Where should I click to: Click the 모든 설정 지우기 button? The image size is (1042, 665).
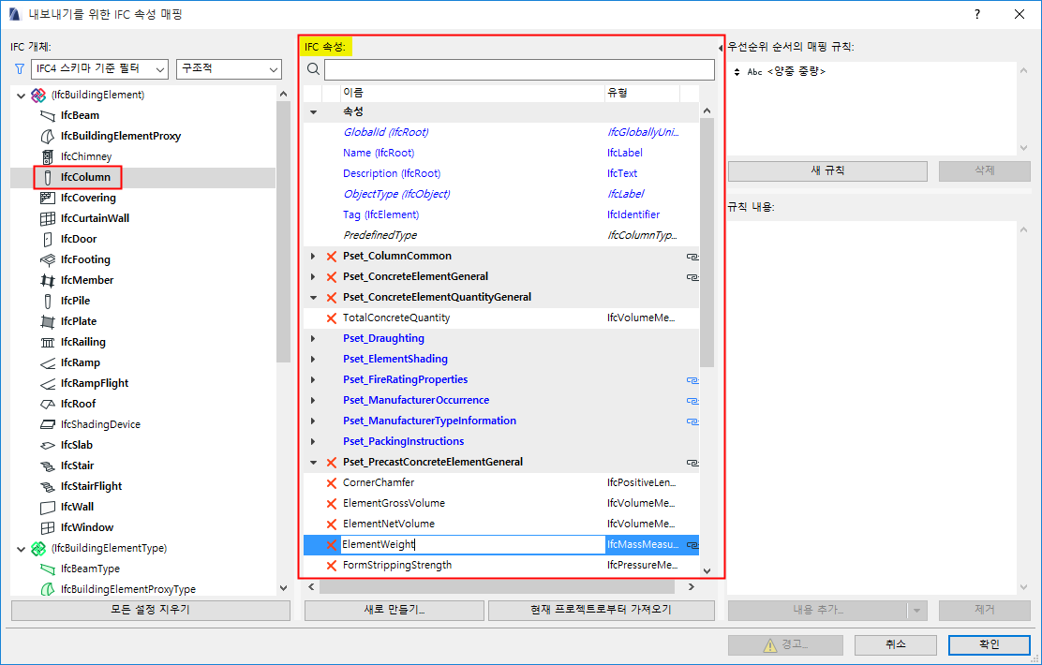(x=151, y=611)
